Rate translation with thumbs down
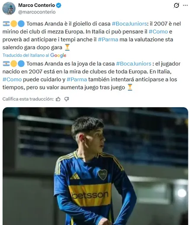 tap(67, 99)
